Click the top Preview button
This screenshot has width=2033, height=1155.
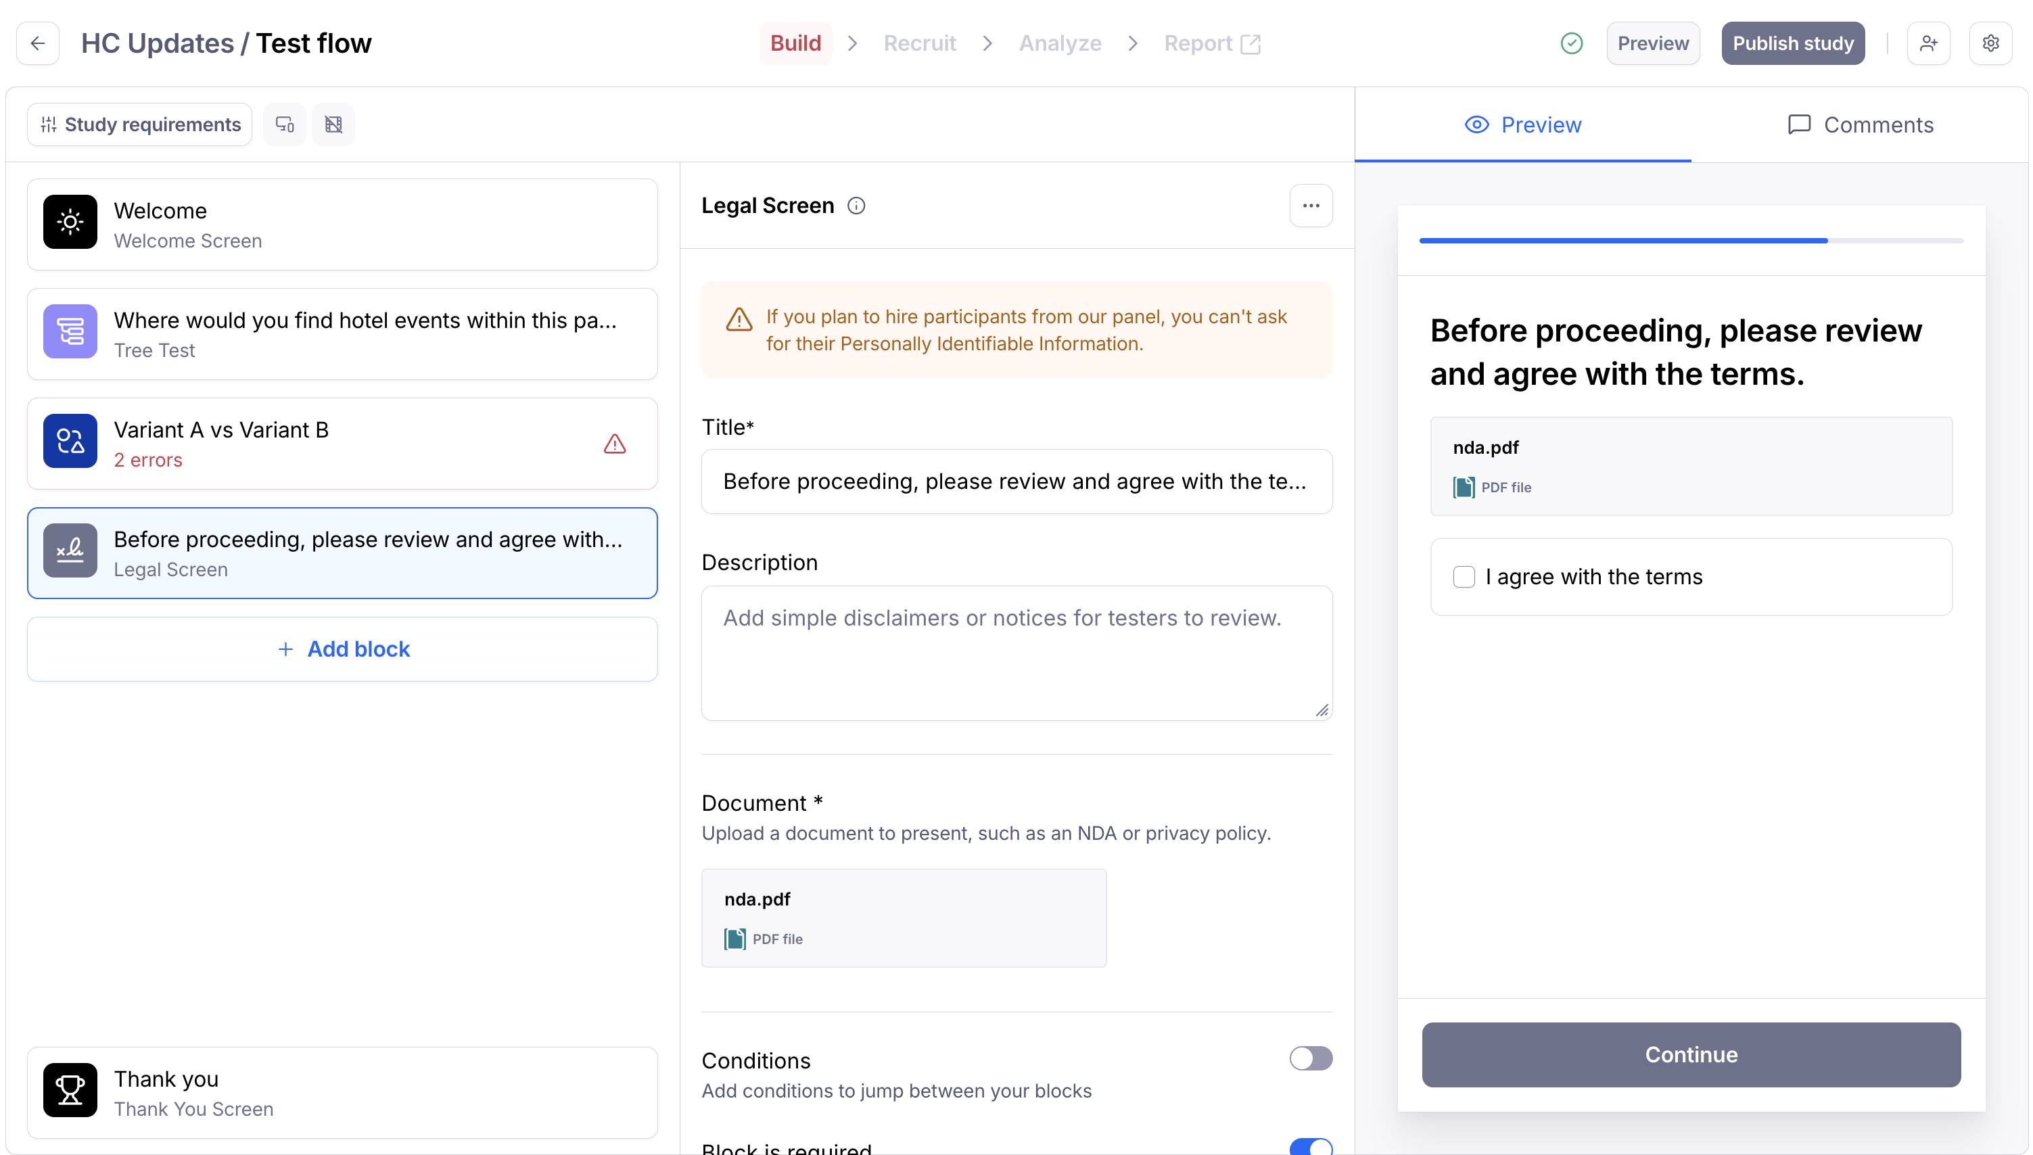click(1653, 43)
